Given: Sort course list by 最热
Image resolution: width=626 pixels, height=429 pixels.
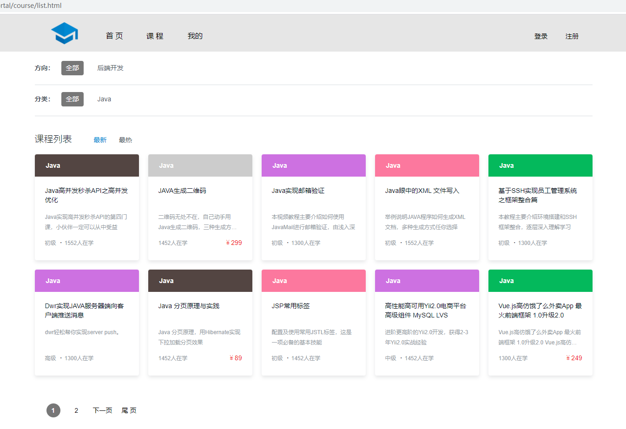Looking at the screenshot, I should point(125,140).
